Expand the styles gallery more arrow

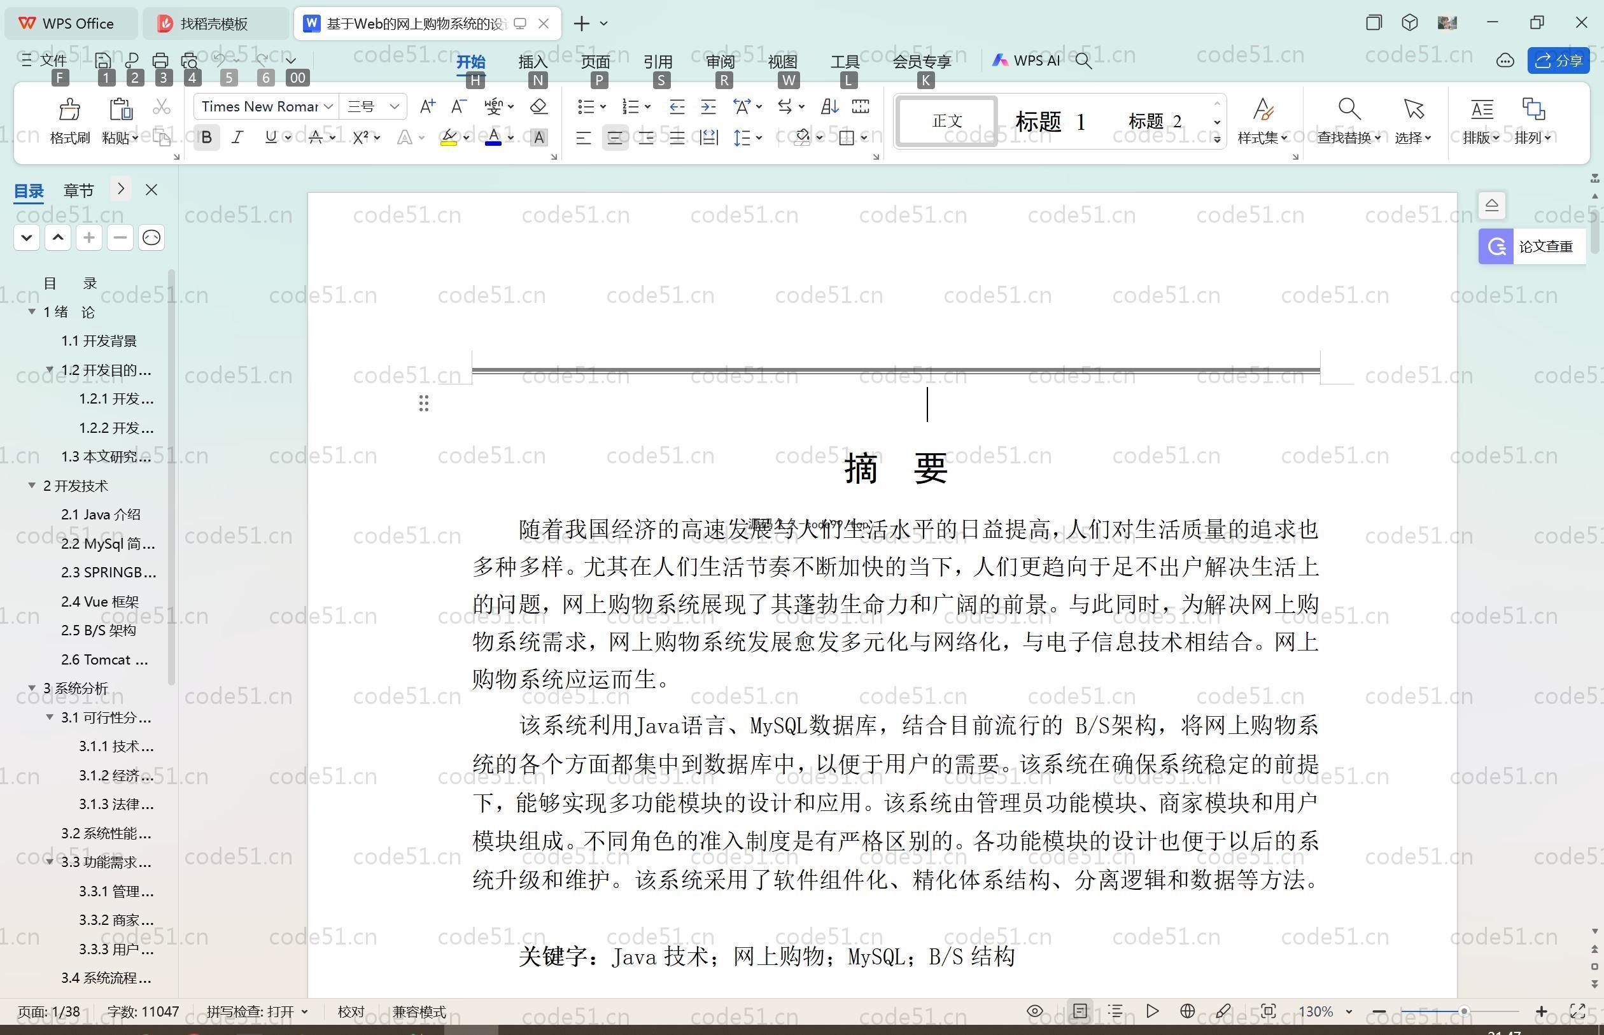(x=1217, y=139)
